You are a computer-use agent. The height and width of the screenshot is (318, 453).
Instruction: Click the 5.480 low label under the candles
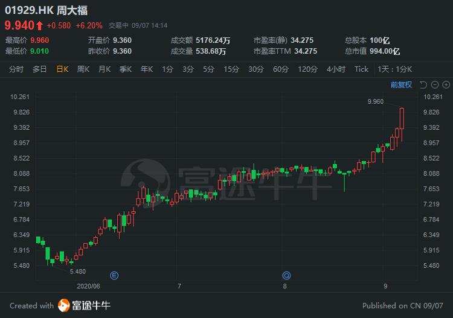pyautogui.click(x=78, y=272)
